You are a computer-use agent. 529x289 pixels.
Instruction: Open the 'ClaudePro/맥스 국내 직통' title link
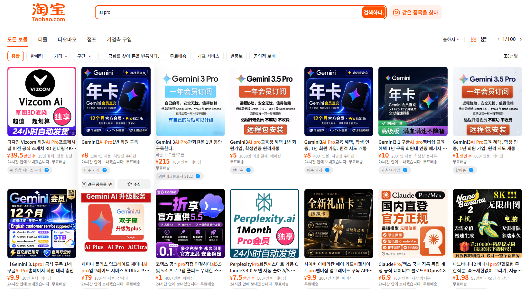pyautogui.click(x=413, y=267)
